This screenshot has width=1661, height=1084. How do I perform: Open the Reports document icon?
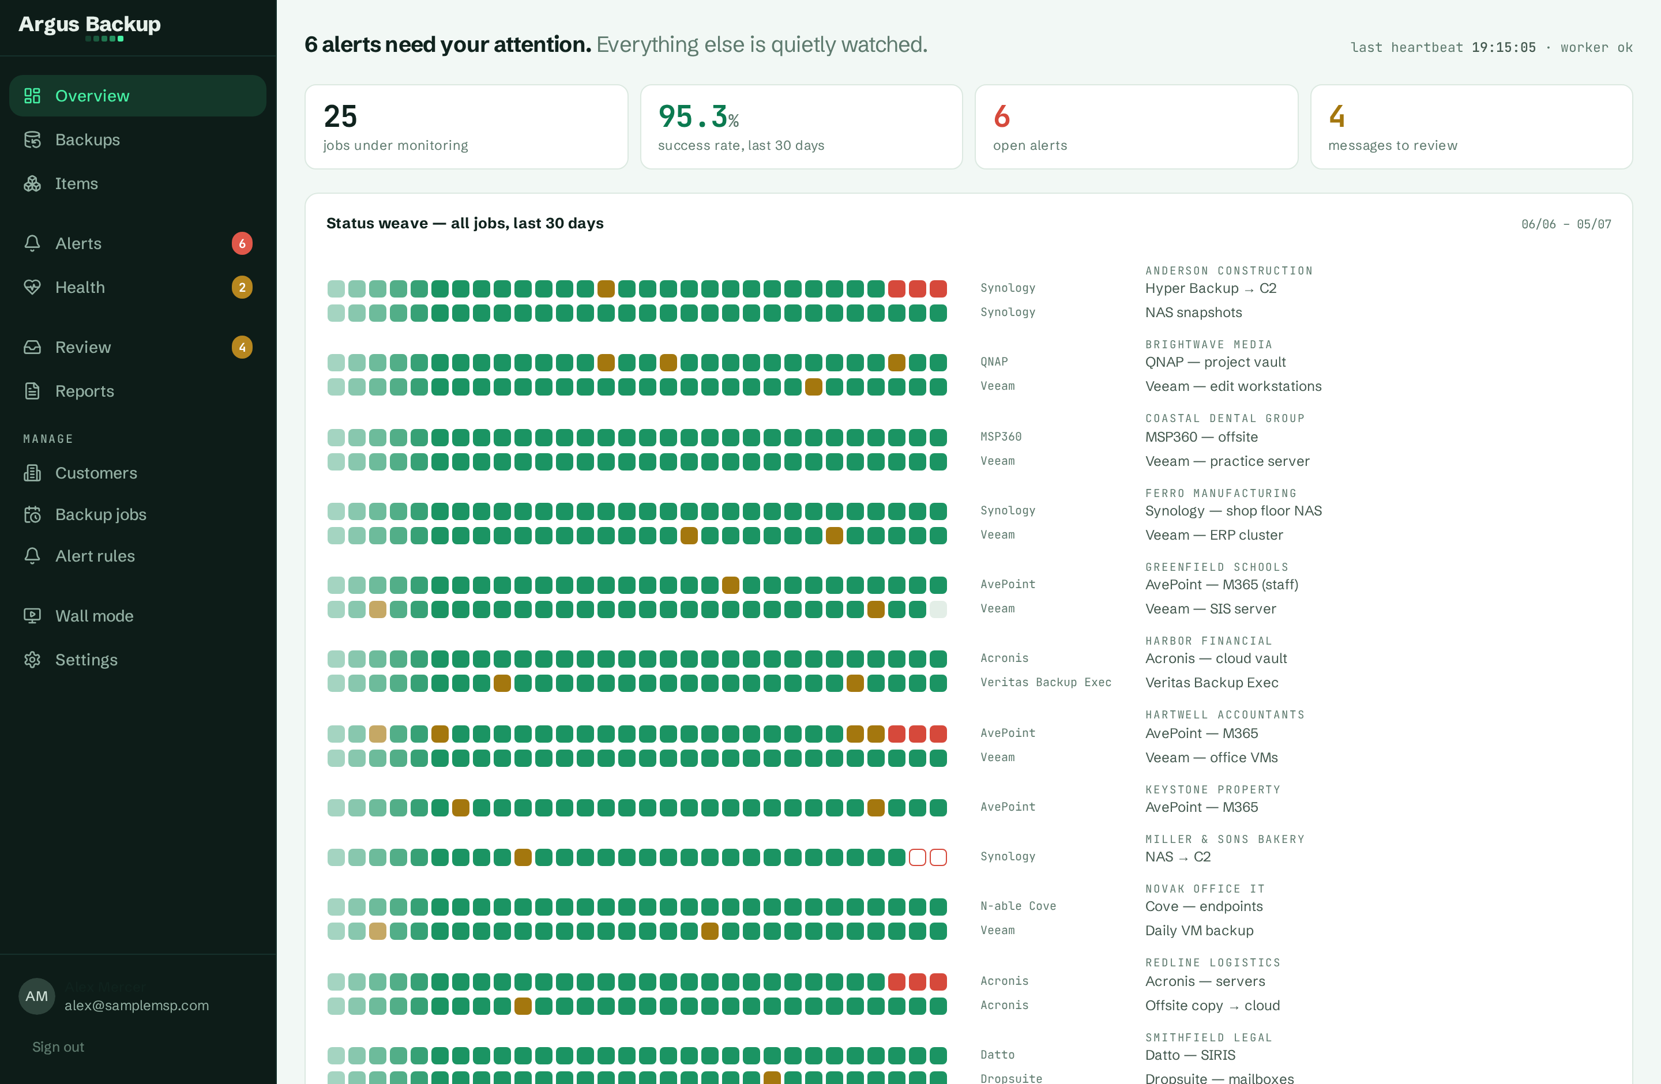[32, 392]
